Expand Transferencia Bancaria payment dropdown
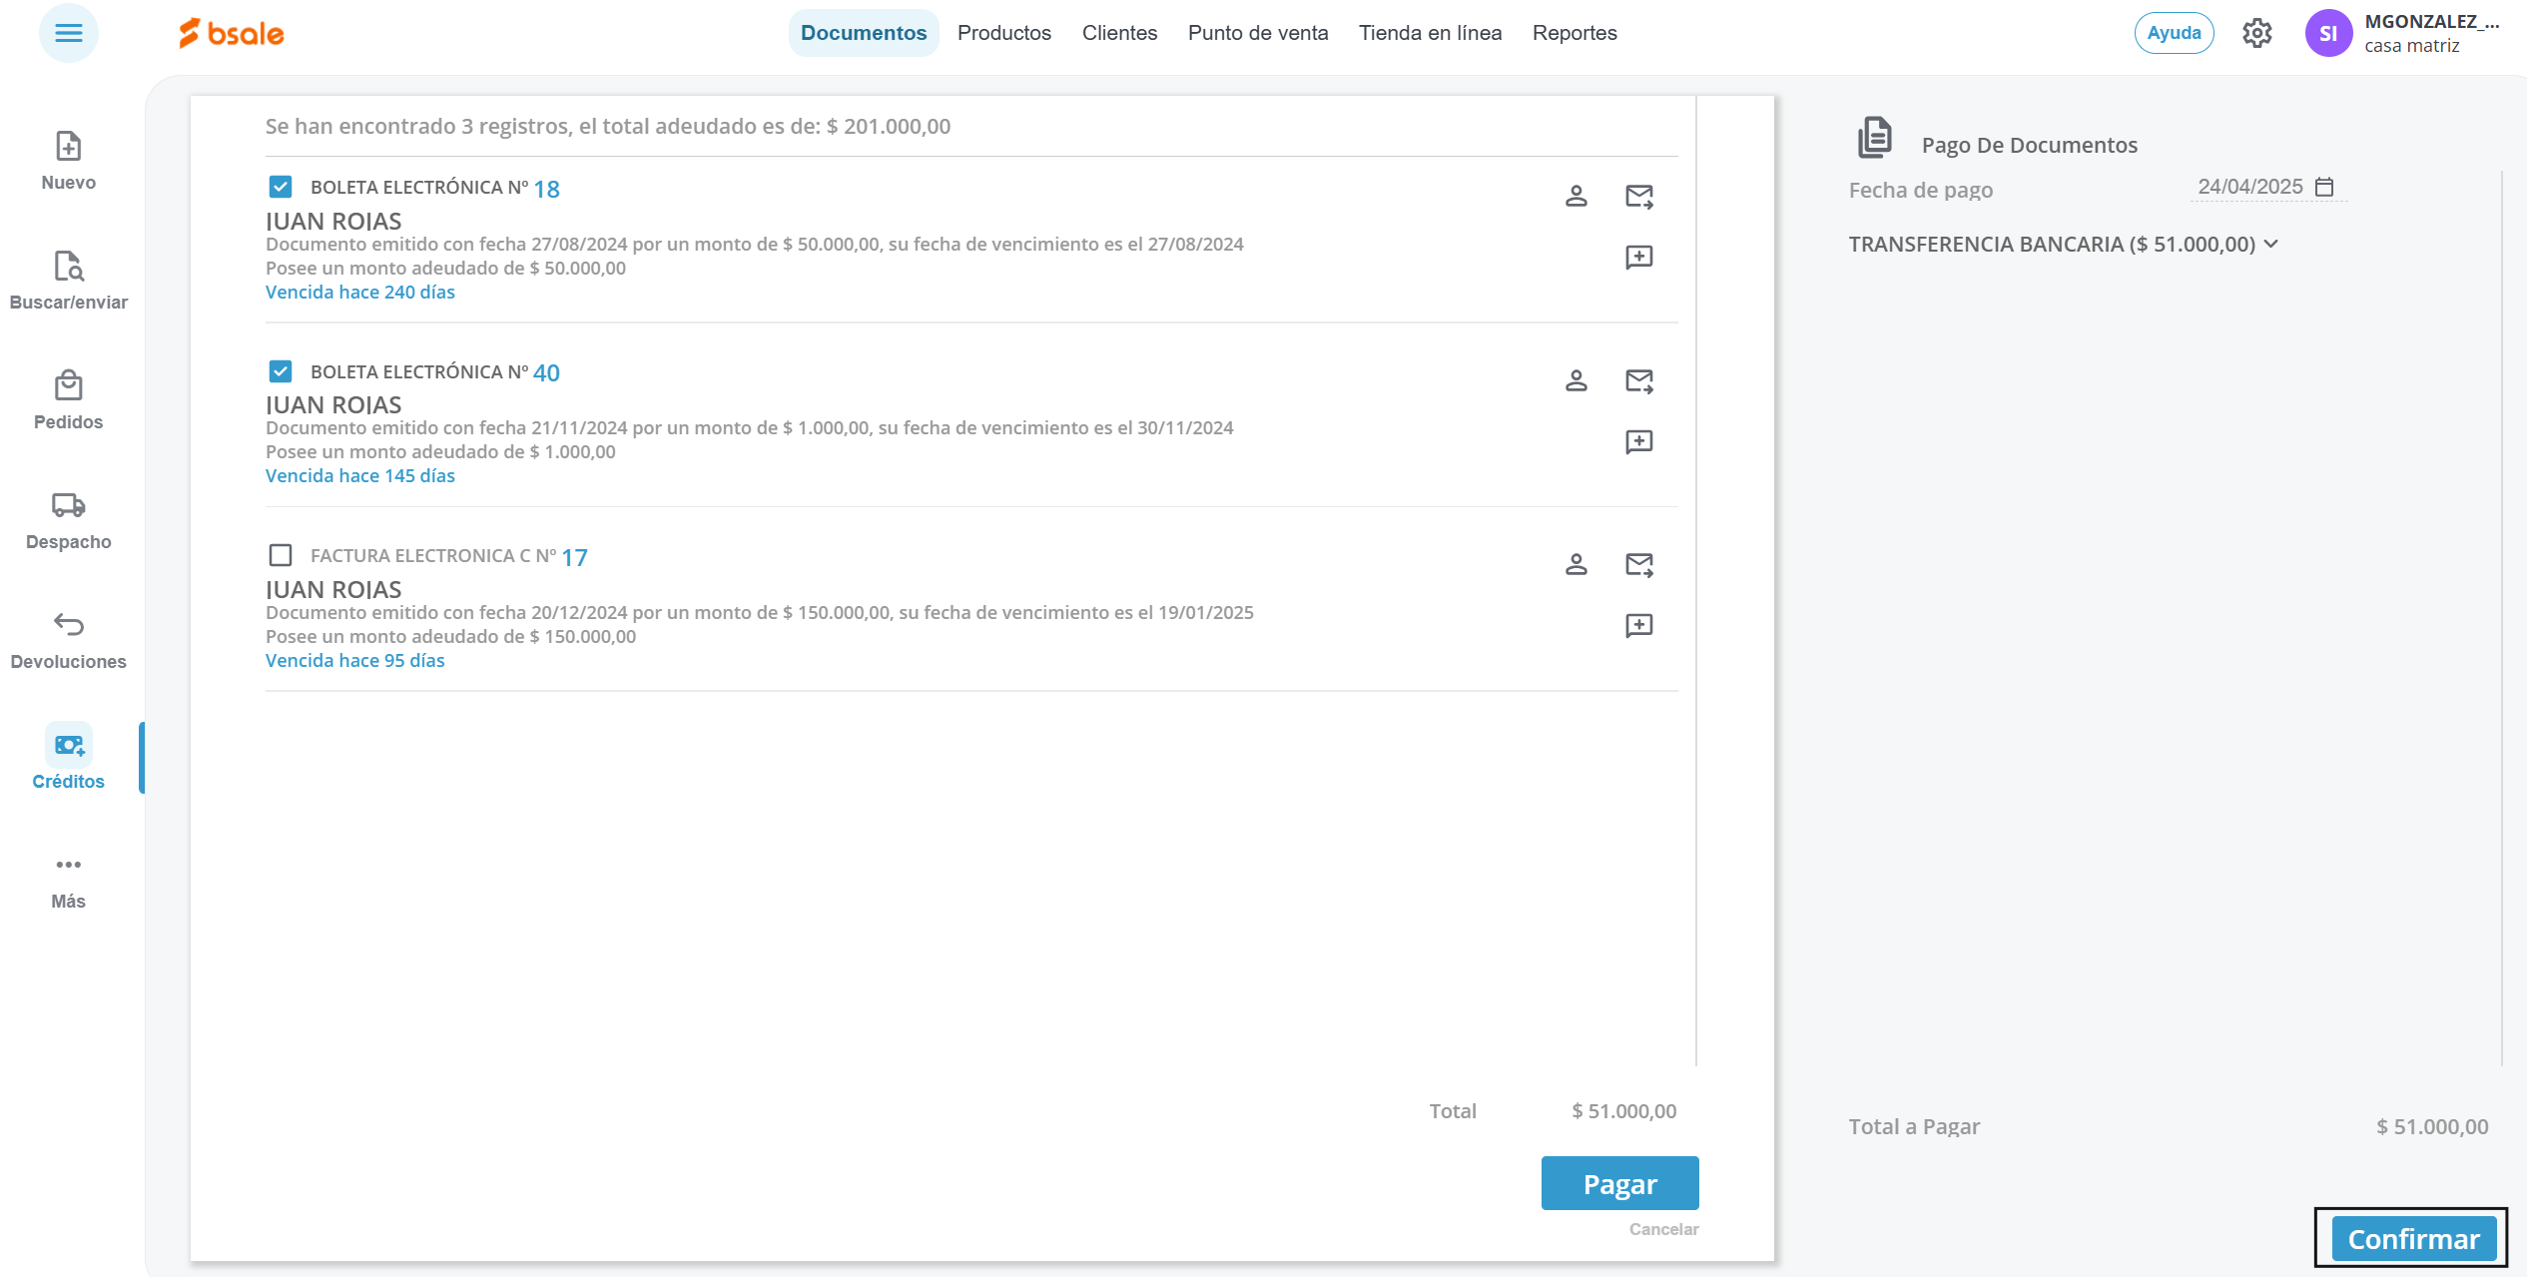The width and height of the screenshot is (2527, 1277). tap(2270, 244)
